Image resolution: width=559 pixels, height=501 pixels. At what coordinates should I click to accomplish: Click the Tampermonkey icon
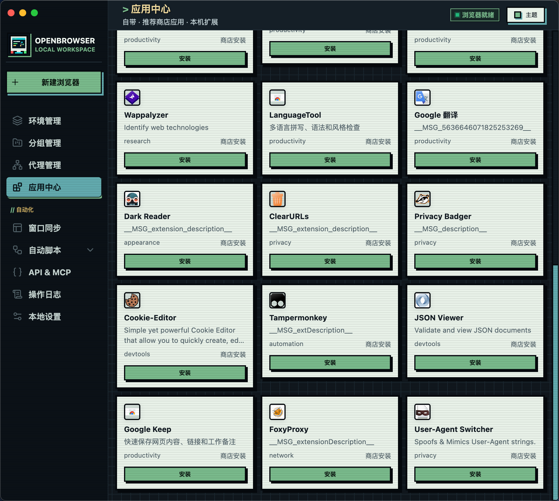pyautogui.click(x=277, y=300)
